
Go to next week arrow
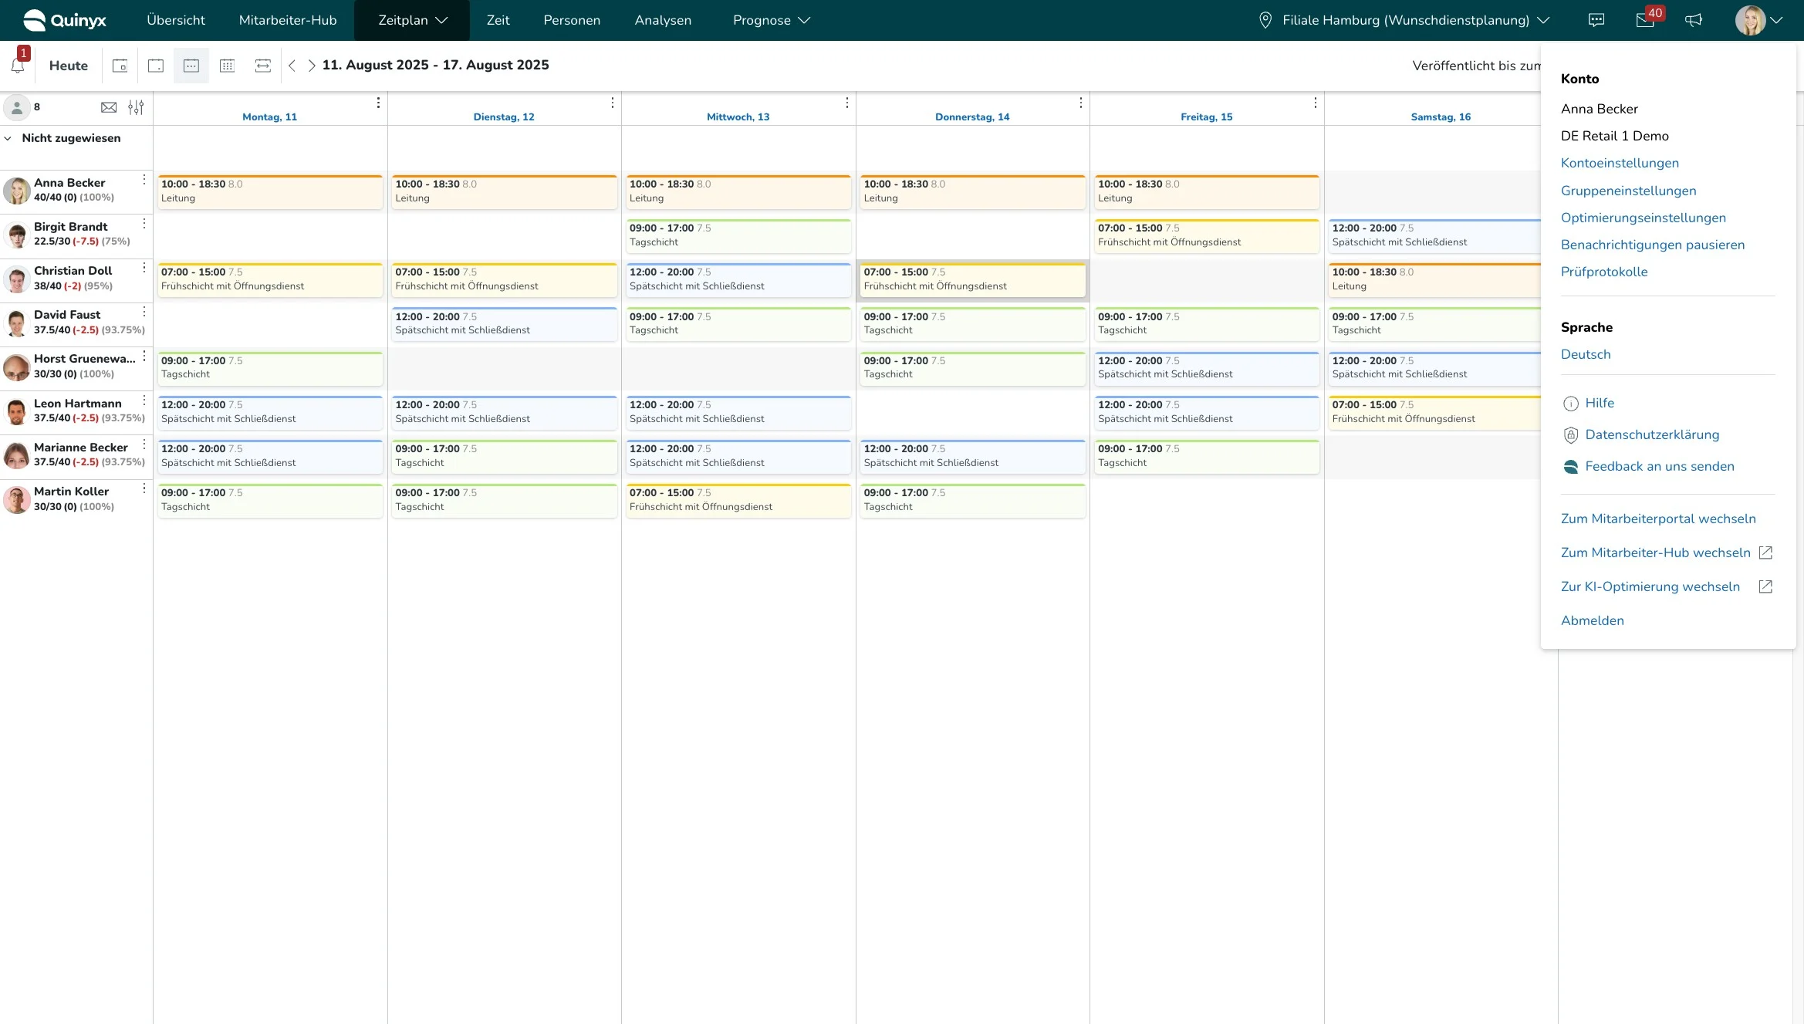pyautogui.click(x=312, y=66)
